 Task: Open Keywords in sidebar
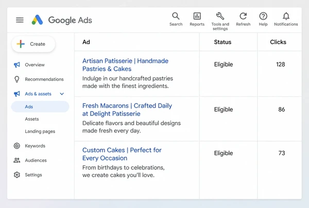35,146
